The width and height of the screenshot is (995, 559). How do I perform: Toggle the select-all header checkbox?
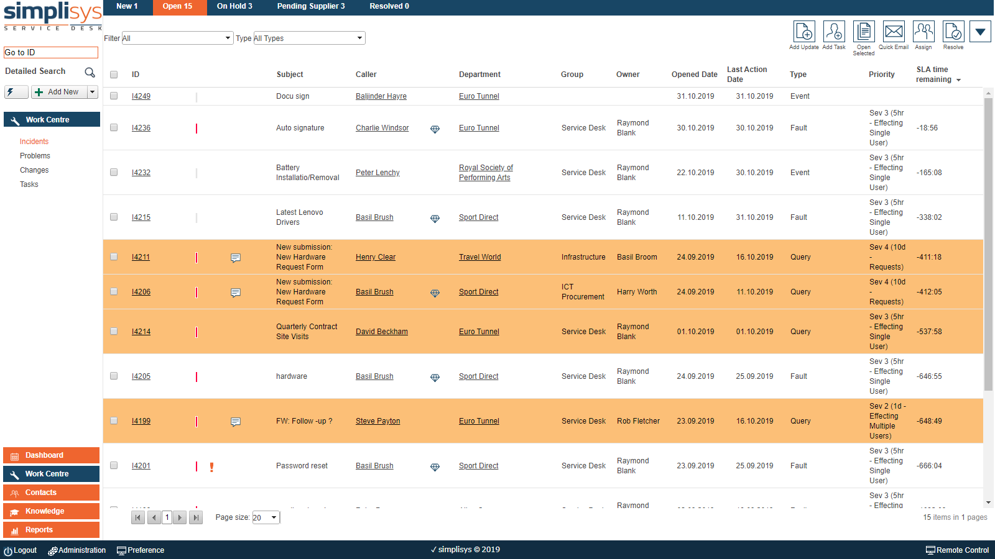pos(114,75)
